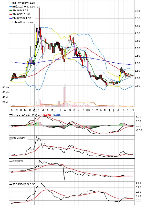
Task: Click the OptionChance.com watermark text
Action: pos(24,22)
